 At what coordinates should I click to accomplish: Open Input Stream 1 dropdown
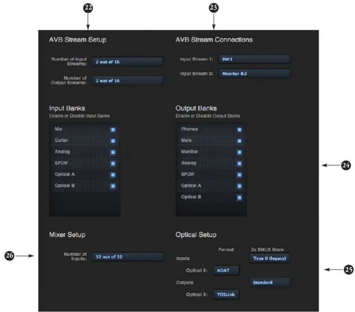click(x=254, y=59)
